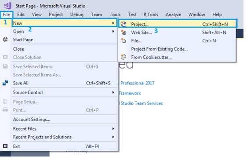250x160 pixels.
Task: Open the Analyze menu
Action: point(173,15)
